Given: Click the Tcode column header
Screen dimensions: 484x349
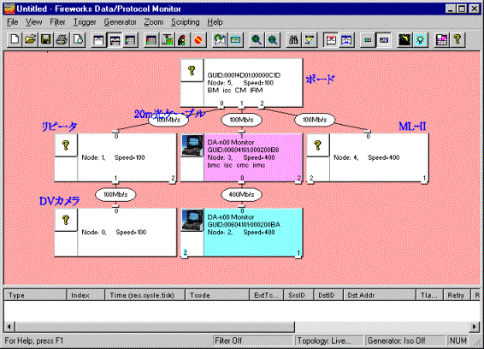Looking at the screenshot, I should tap(217, 295).
